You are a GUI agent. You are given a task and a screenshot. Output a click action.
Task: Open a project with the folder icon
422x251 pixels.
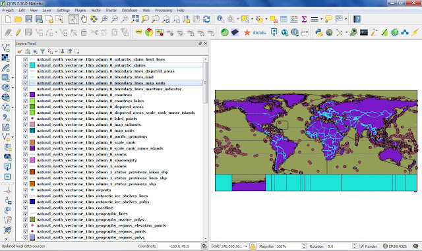click(x=18, y=19)
